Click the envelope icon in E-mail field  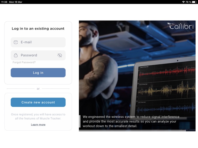click(16, 42)
